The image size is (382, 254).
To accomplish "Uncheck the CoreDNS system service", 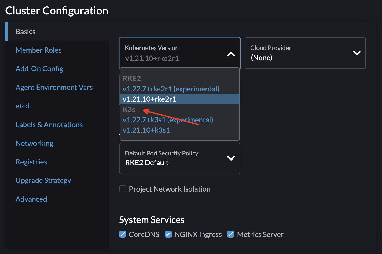I will click(122, 234).
